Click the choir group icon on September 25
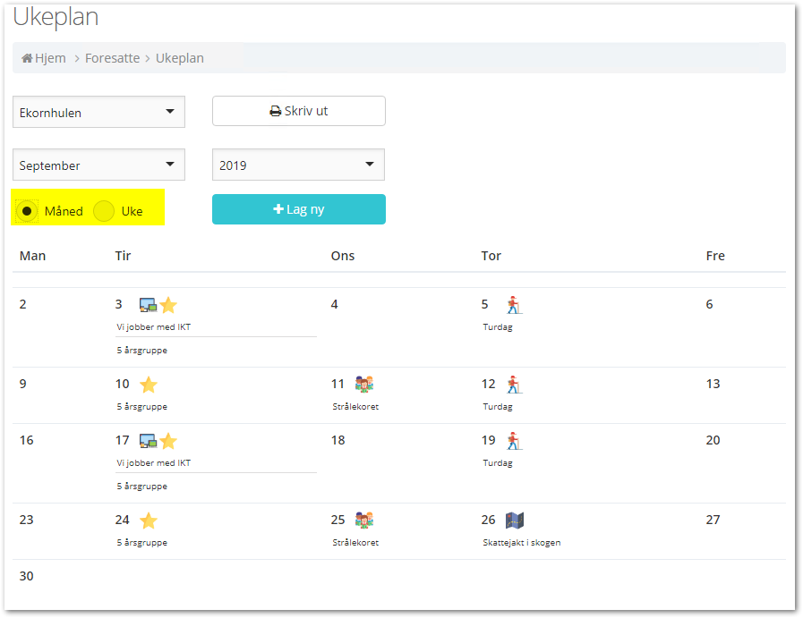 (363, 520)
